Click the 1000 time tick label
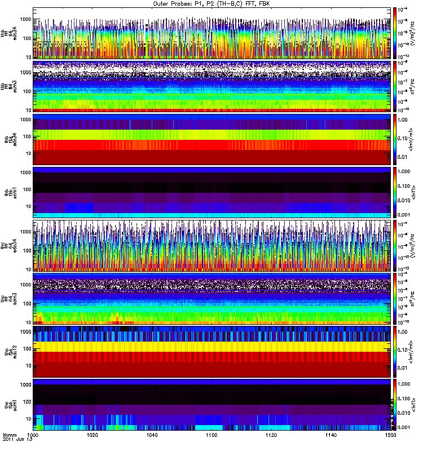 tap(33, 436)
